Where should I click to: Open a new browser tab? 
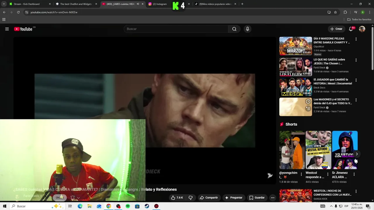[242, 4]
